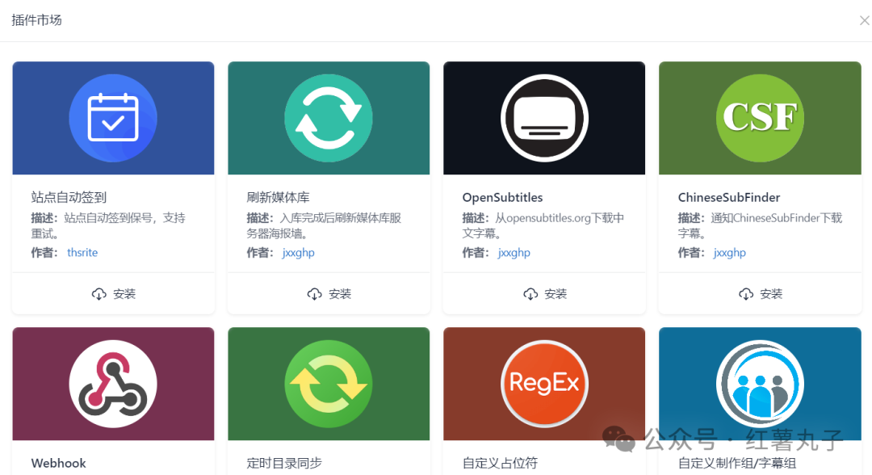Install the 站点自动签到 plugin
The width and height of the screenshot is (872, 475).
(x=114, y=294)
